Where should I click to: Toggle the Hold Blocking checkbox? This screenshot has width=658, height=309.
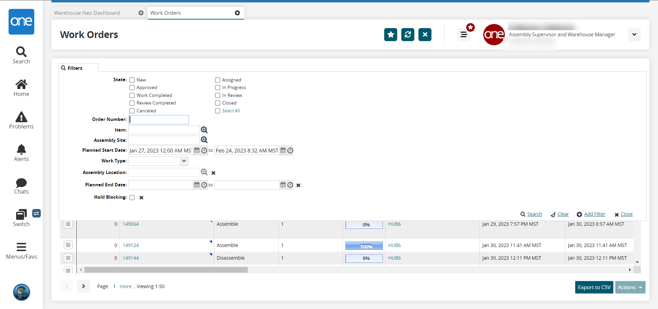(x=132, y=198)
